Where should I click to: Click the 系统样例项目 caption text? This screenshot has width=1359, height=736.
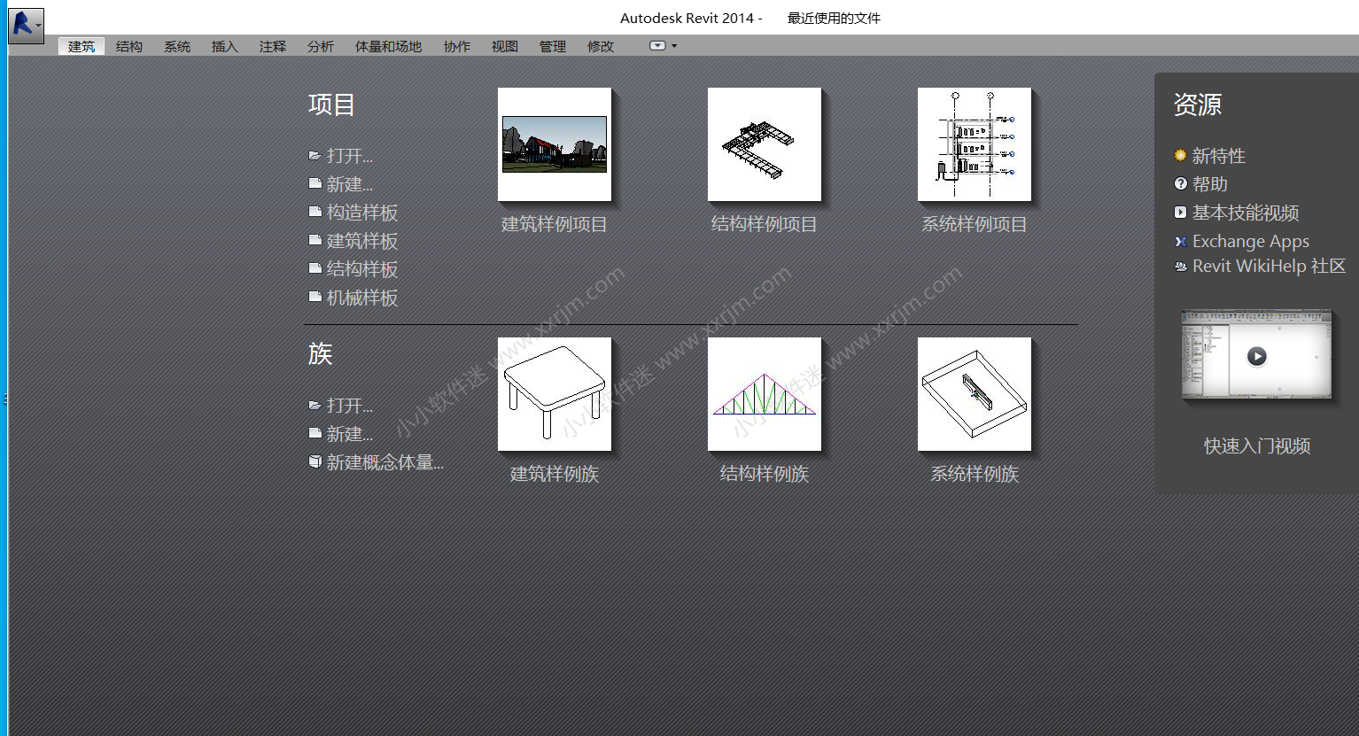[975, 224]
